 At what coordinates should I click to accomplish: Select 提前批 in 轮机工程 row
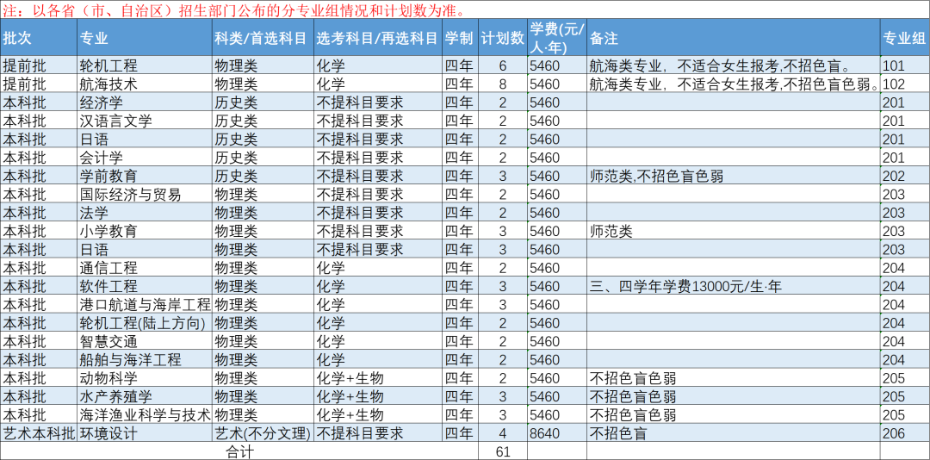coord(39,65)
